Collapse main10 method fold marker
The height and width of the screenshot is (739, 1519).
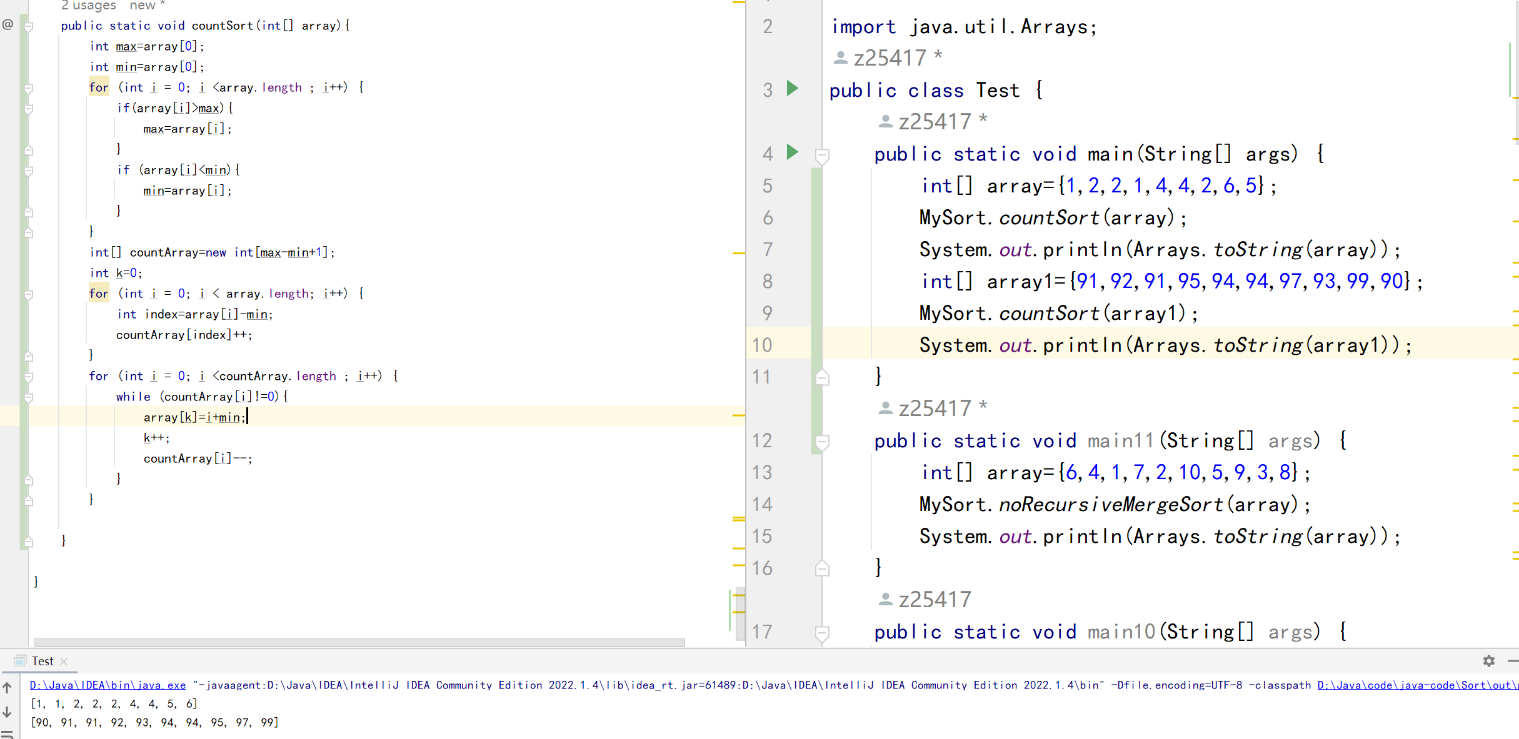coord(823,632)
